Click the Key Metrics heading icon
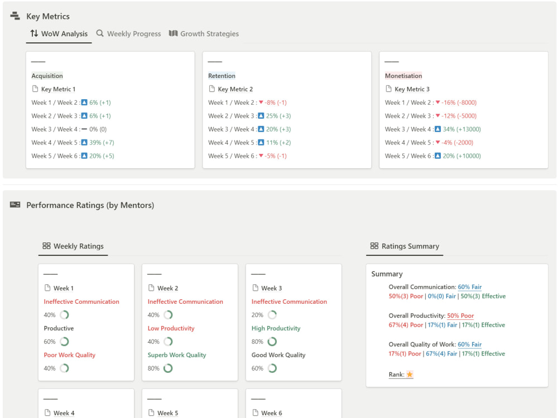 (x=15, y=16)
